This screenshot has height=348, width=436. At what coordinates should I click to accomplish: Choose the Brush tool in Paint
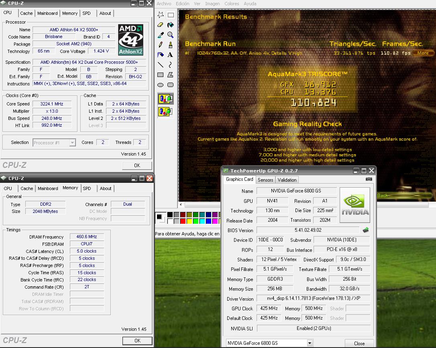click(171, 45)
